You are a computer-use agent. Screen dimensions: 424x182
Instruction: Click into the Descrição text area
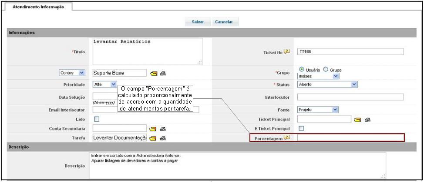[x=237, y=166]
